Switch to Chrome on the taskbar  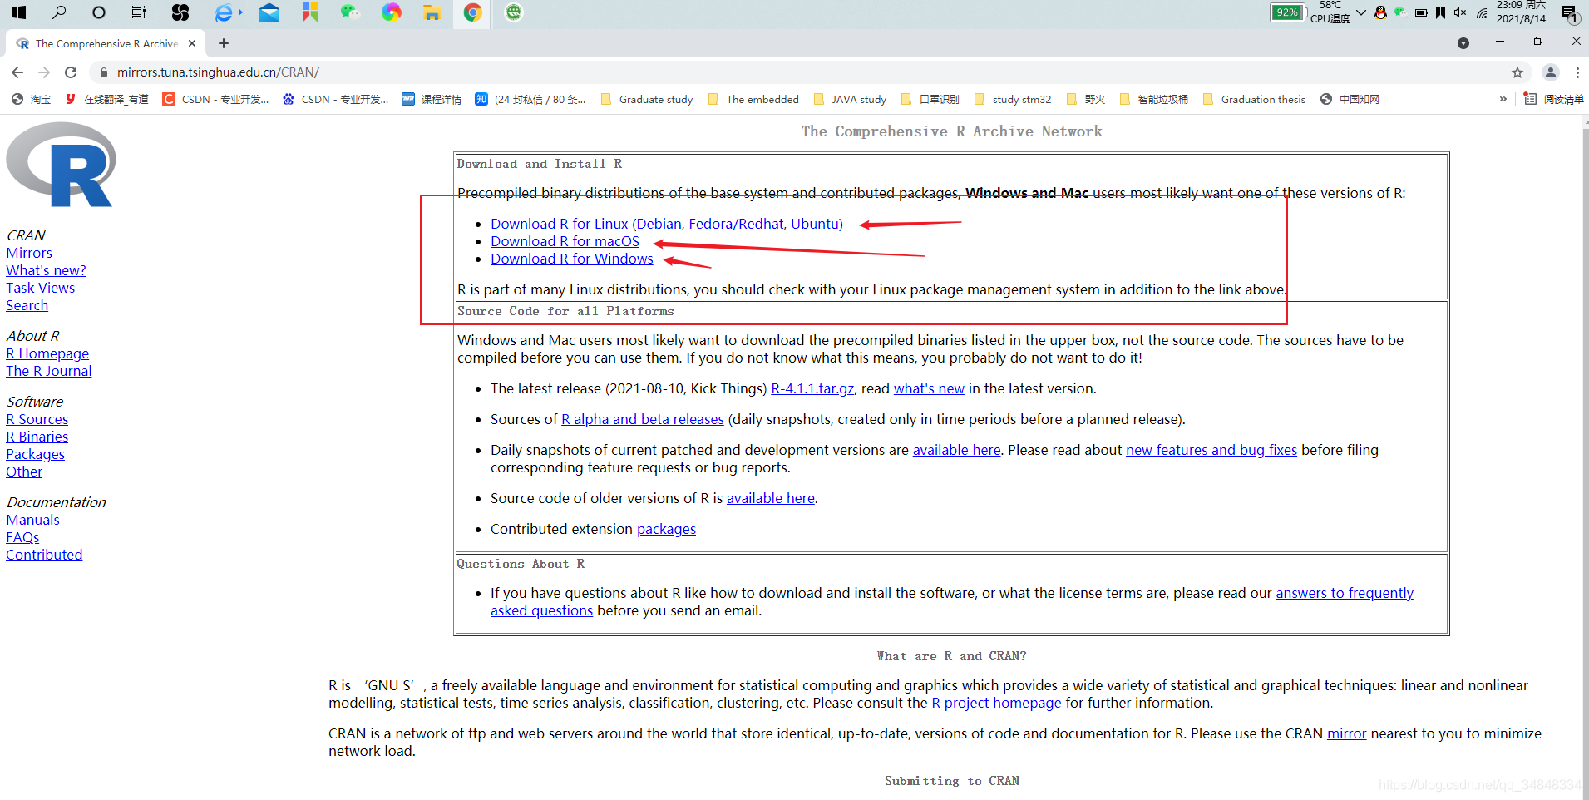pos(472,12)
